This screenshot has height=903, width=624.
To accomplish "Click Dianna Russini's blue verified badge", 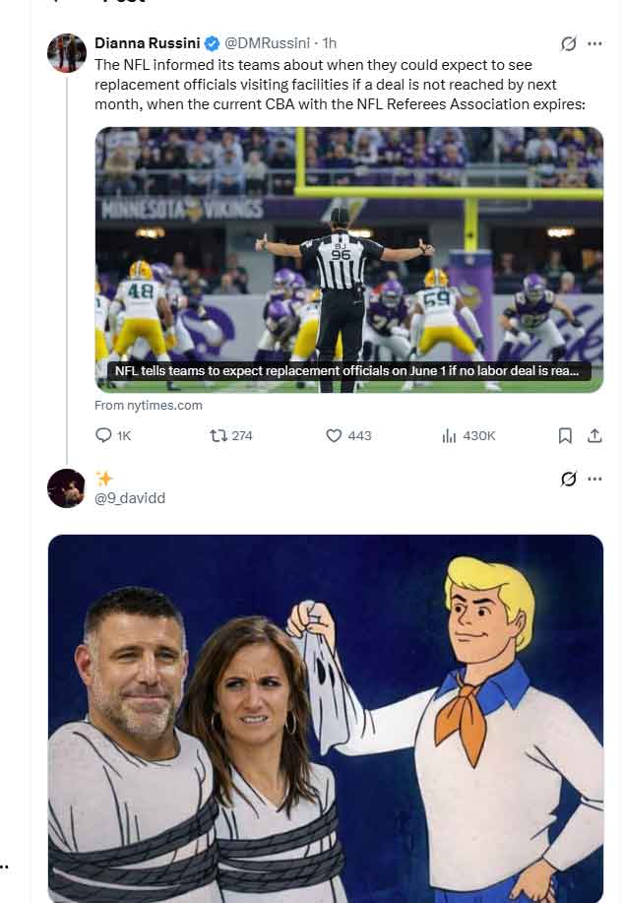I will (x=212, y=41).
